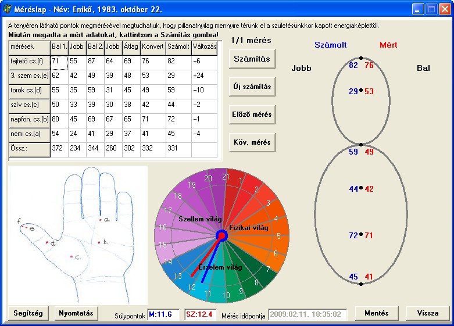Screen dimensions: 454x326
Task: Click the blue Számolt legend label
Action: coord(330,45)
